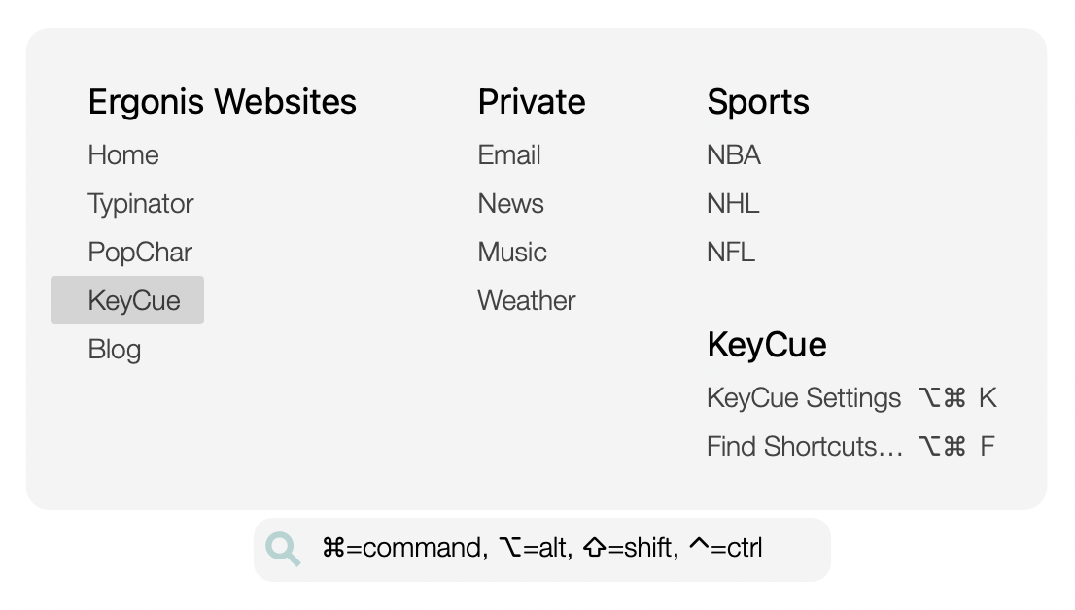Viewport: 1075px width, 610px height.
Task: Select PopChar in Ergonis Websites
Action: [x=139, y=252]
